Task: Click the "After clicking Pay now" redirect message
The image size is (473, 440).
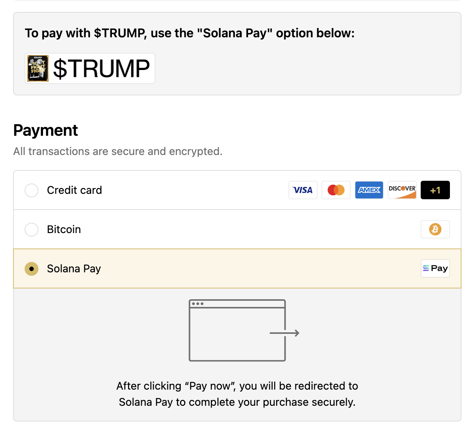Action: (x=237, y=394)
